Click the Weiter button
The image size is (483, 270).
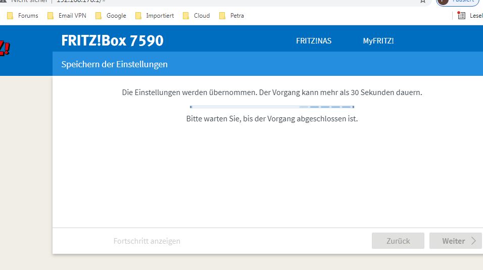tap(455, 241)
